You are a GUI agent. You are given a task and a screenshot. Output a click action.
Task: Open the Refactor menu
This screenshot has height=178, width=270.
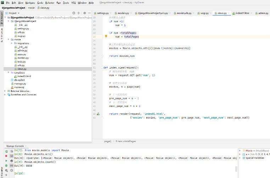(x=50, y=2)
